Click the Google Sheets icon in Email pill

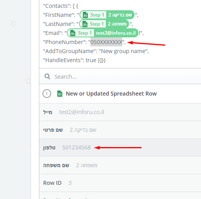(x=73, y=33)
